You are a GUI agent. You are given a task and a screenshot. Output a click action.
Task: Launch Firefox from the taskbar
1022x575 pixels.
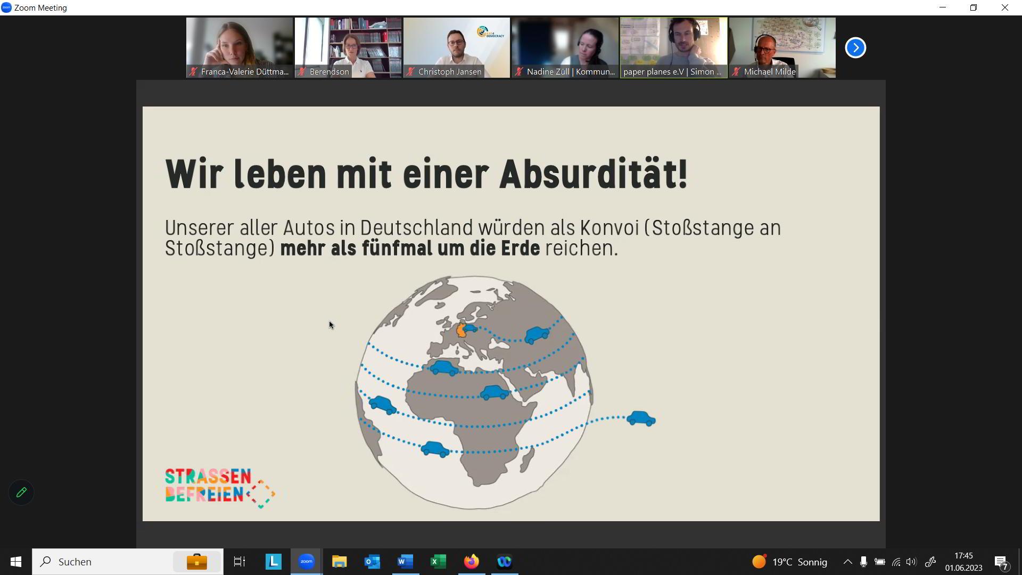click(471, 562)
